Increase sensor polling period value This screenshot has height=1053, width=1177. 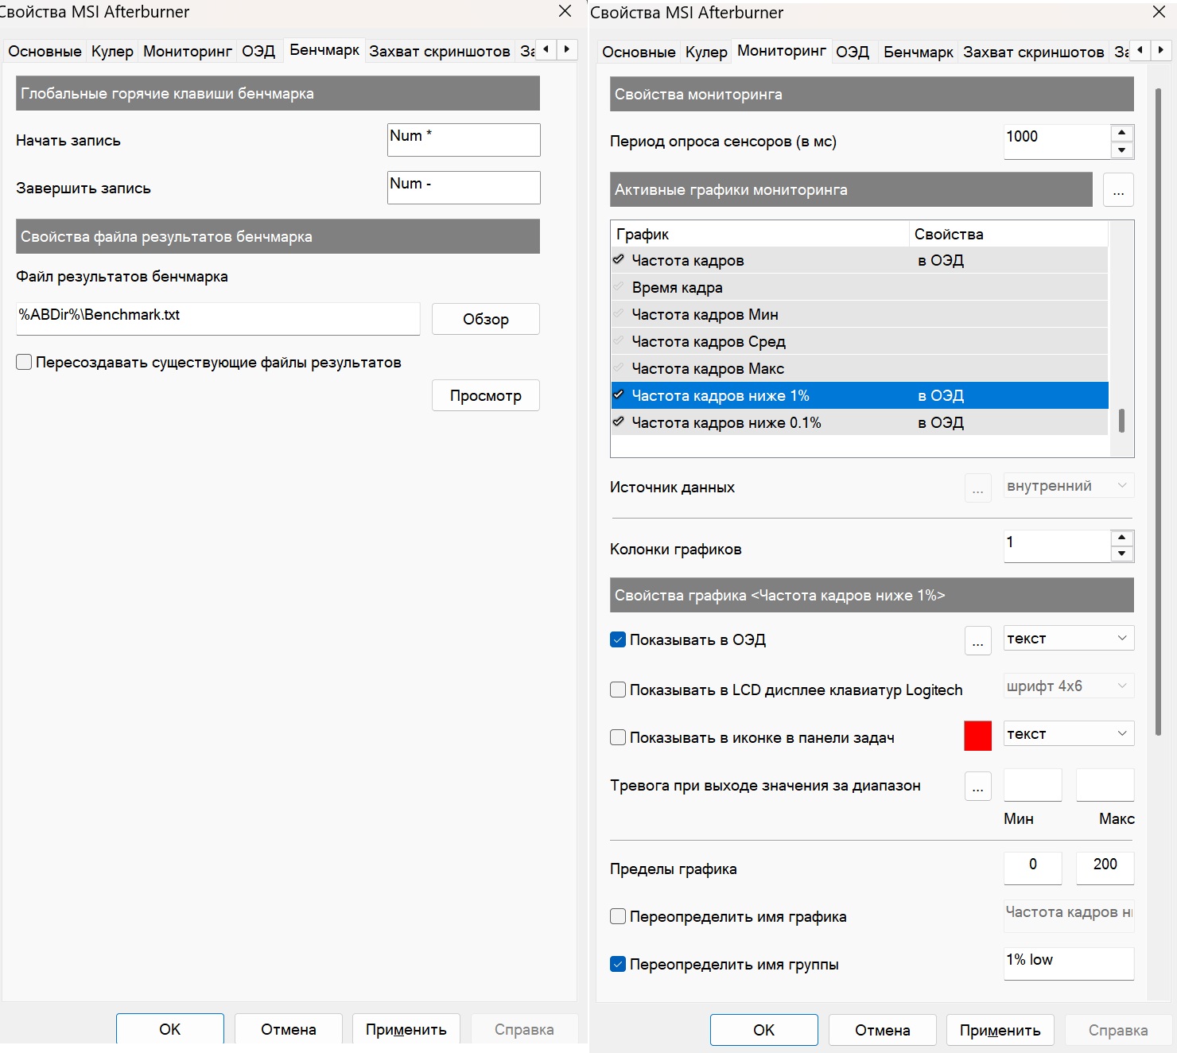1121,133
